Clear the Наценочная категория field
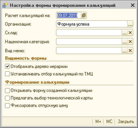 click(130, 42)
